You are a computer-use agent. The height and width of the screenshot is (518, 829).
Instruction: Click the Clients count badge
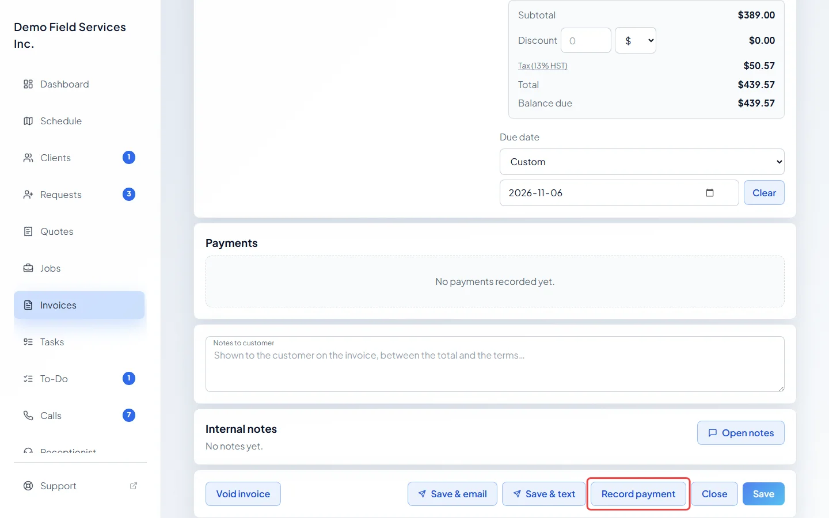pos(129,157)
